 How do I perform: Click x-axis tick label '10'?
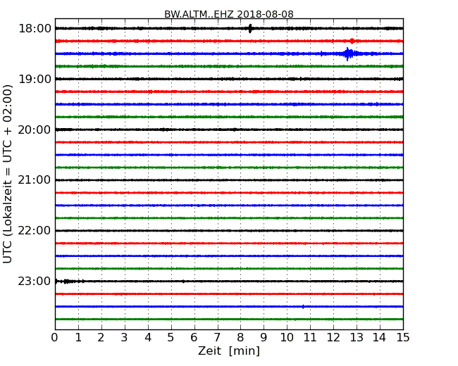tap(287, 338)
